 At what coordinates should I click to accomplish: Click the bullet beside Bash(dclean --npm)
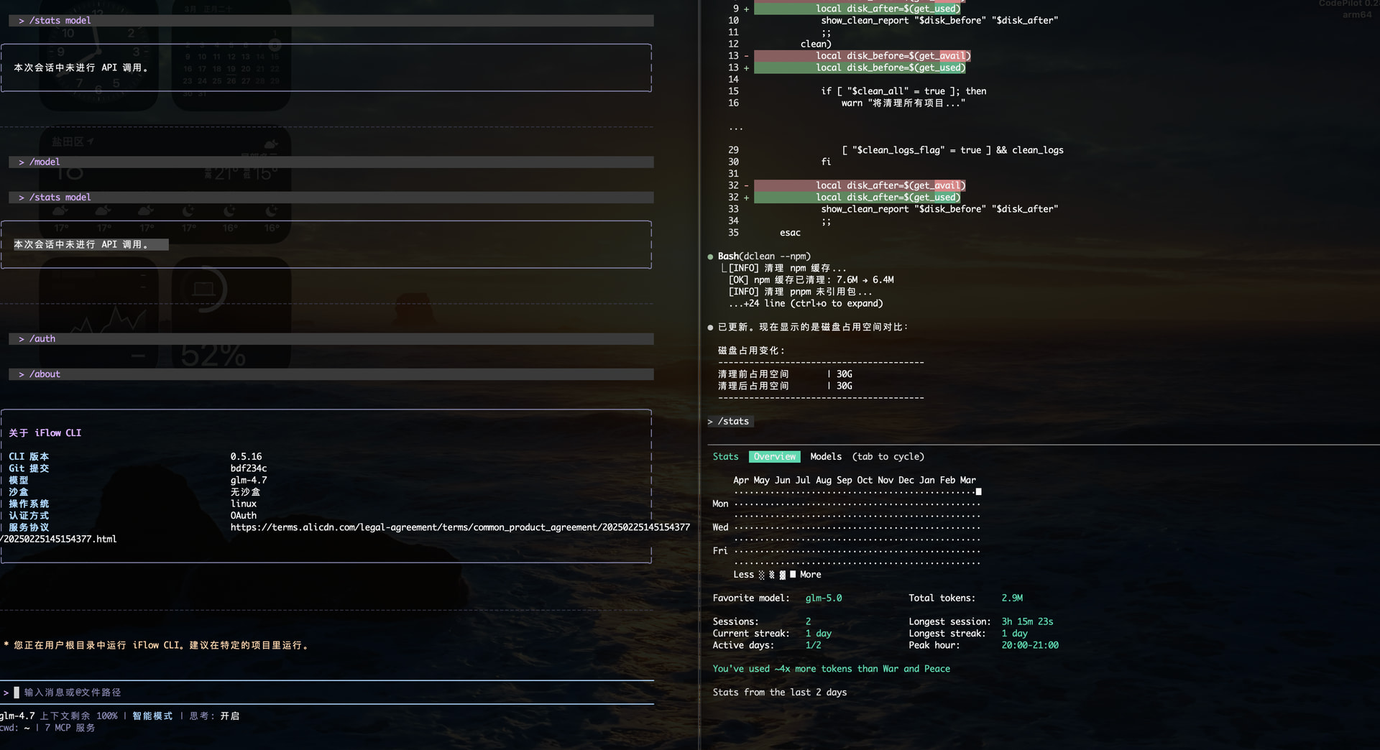point(710,256)
